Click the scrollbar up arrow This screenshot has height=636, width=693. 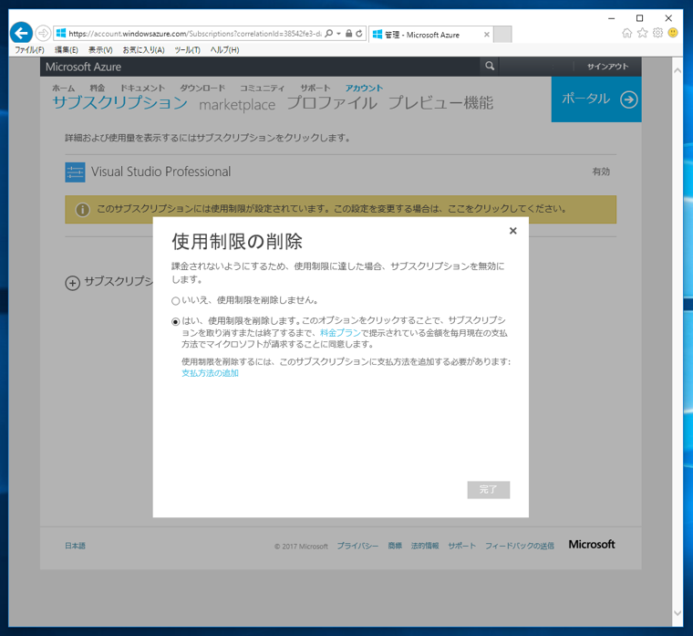pyautogui.click(x=677, y=71)
